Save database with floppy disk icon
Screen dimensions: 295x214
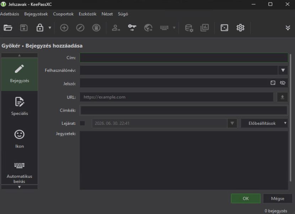click(x=24, y=28)
